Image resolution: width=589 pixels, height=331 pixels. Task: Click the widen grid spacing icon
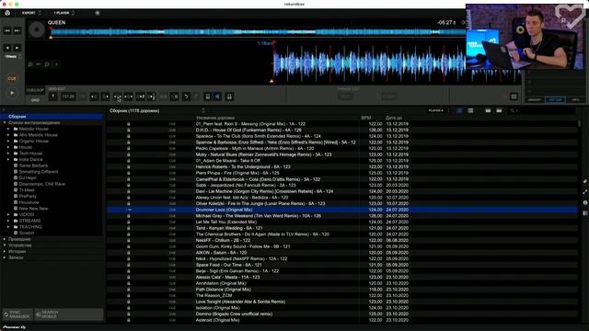pos(129,97)
